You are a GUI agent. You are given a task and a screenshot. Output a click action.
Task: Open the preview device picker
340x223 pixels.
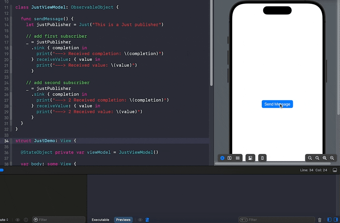coord(262,158)
